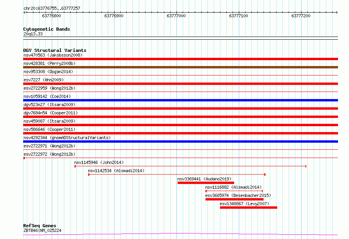Click the dgv523n27 (Itsara2009) label

49,105
